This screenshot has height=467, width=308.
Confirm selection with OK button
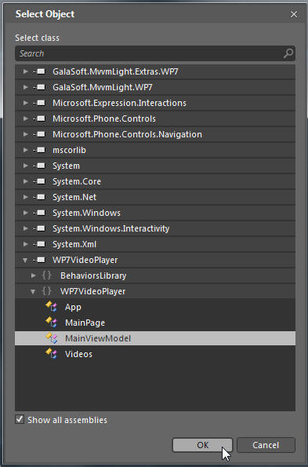(x=202, y=445)
